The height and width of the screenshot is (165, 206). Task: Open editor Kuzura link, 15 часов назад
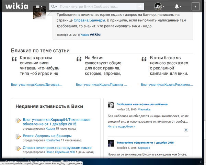(x=50, y=129)
